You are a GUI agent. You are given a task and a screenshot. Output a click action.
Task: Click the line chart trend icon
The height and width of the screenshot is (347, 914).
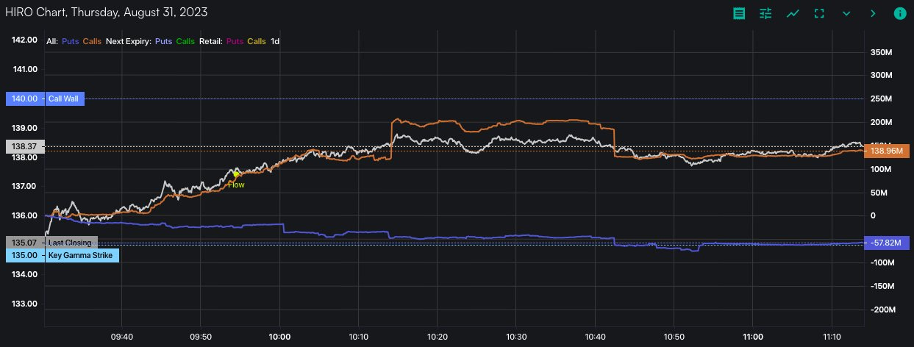point(793,13)
